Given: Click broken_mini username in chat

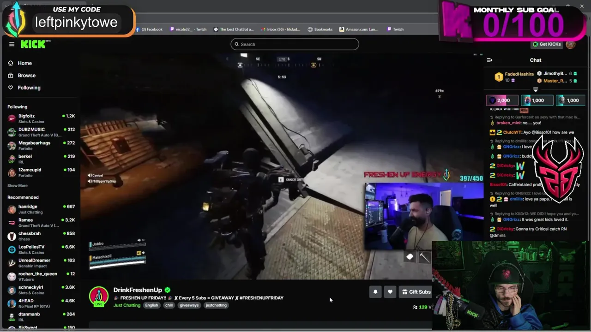Looking at the screenshot, I should 508,123.
